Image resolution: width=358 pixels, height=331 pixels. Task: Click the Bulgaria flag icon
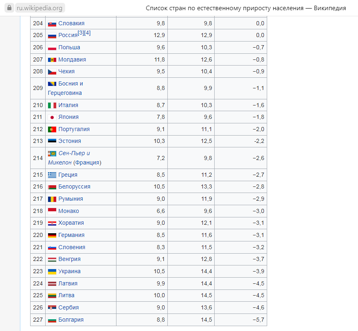click(52, 320)
